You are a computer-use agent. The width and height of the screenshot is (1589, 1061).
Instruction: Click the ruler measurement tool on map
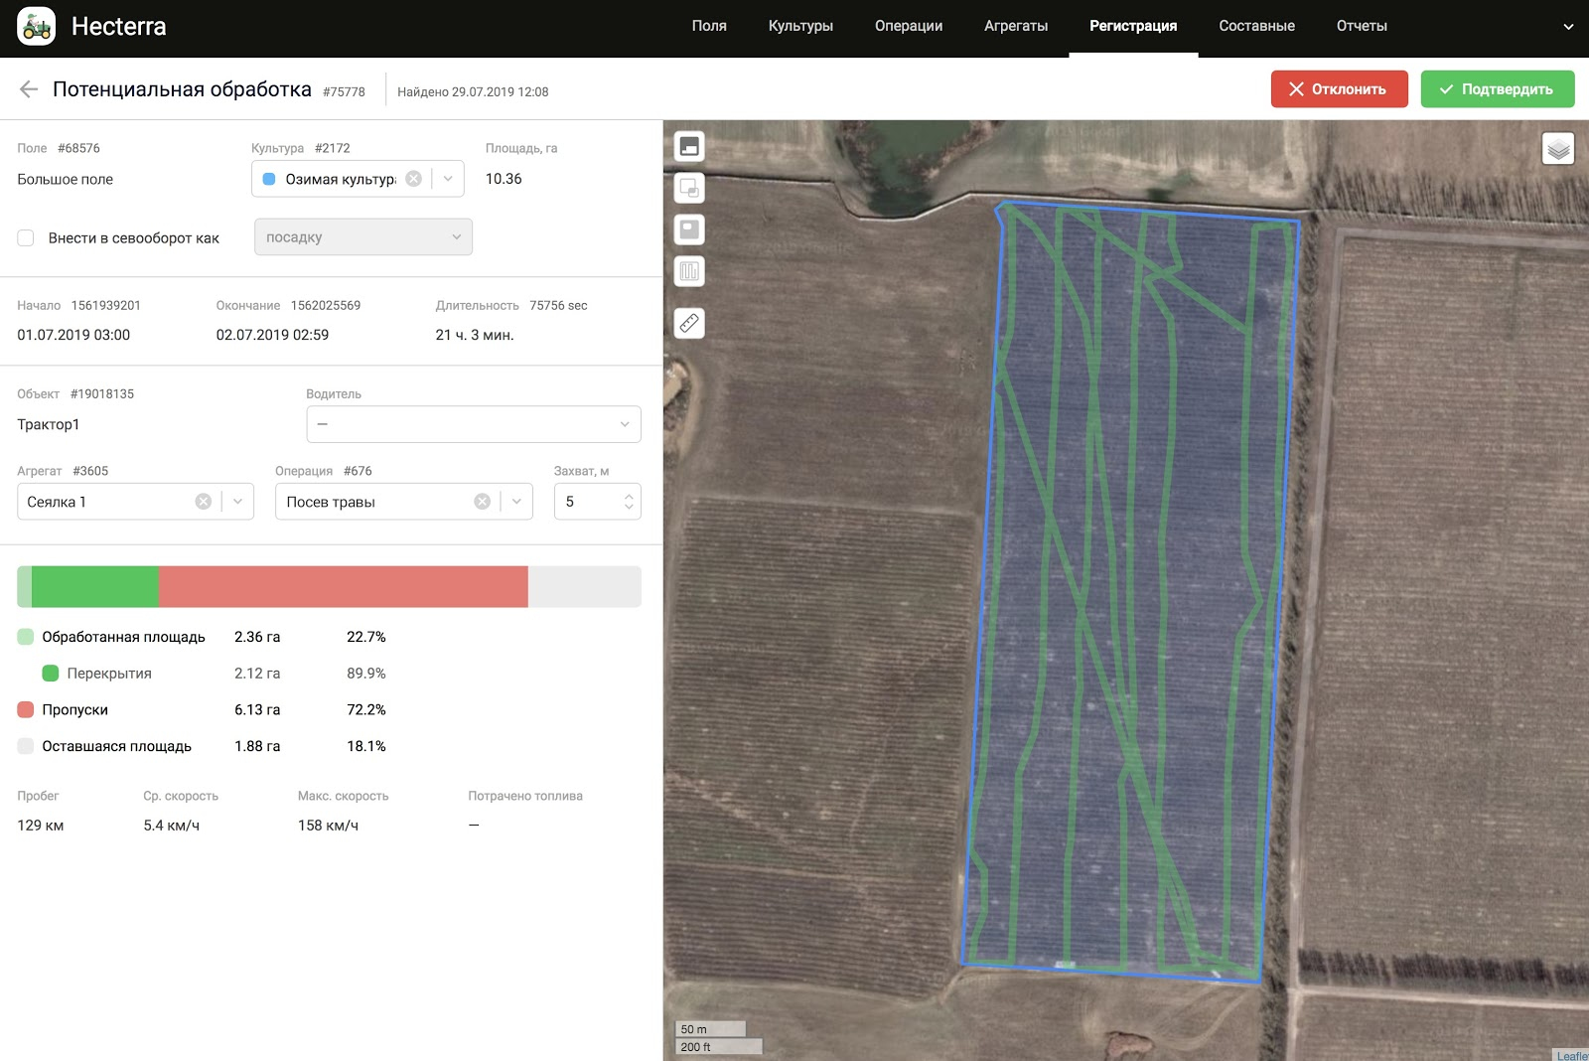[689, 323]
